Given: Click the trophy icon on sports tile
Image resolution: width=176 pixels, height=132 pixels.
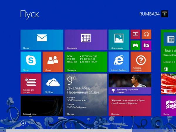Looking at the screenshot, I should click(113, 91).
